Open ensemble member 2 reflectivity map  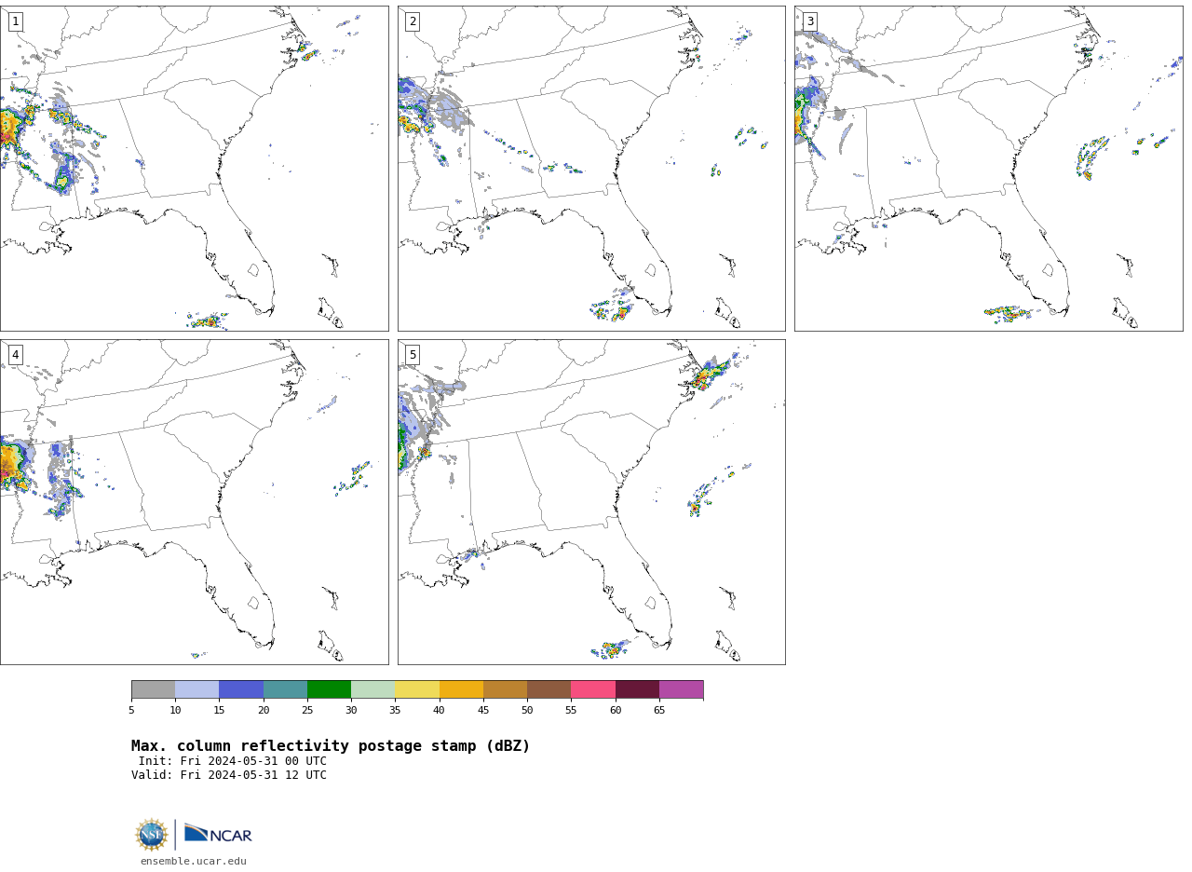(591, 169)
